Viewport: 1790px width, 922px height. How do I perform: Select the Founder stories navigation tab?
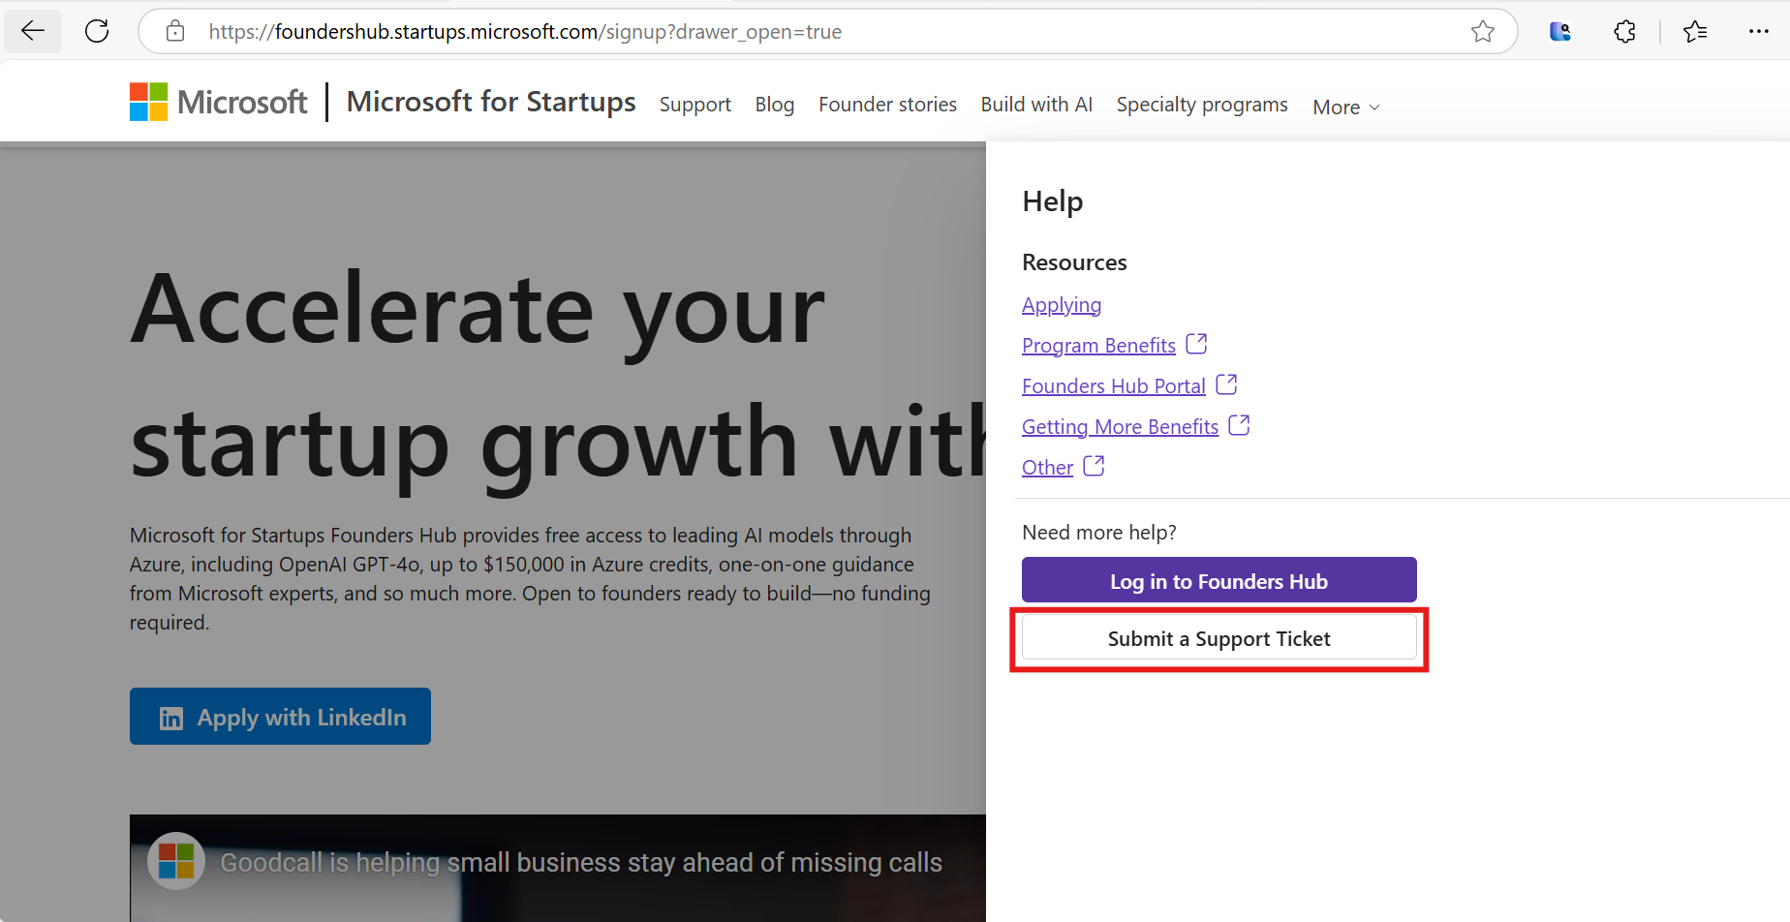[x=887, y=104]
